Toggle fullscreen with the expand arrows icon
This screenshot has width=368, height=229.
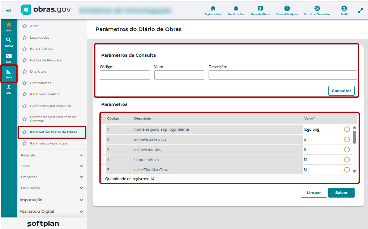360,10
